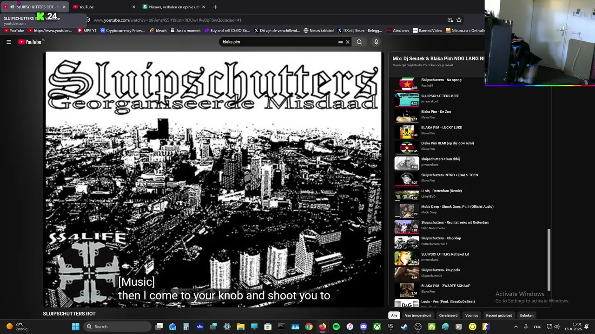Image resolution: width=595 pixels, height=334 pixels.
Task: Switch to the Nieuws, verhalen en opinie tab
Action: [x=174, y=7]
